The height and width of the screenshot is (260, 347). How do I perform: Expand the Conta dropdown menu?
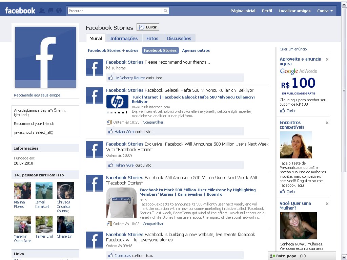pyautogui.click(x=325, y=11)
